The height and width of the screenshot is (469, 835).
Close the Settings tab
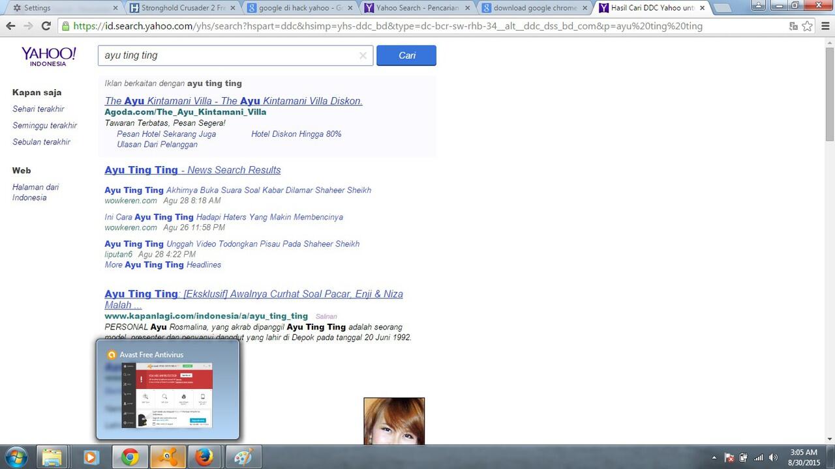click(115, 8)
